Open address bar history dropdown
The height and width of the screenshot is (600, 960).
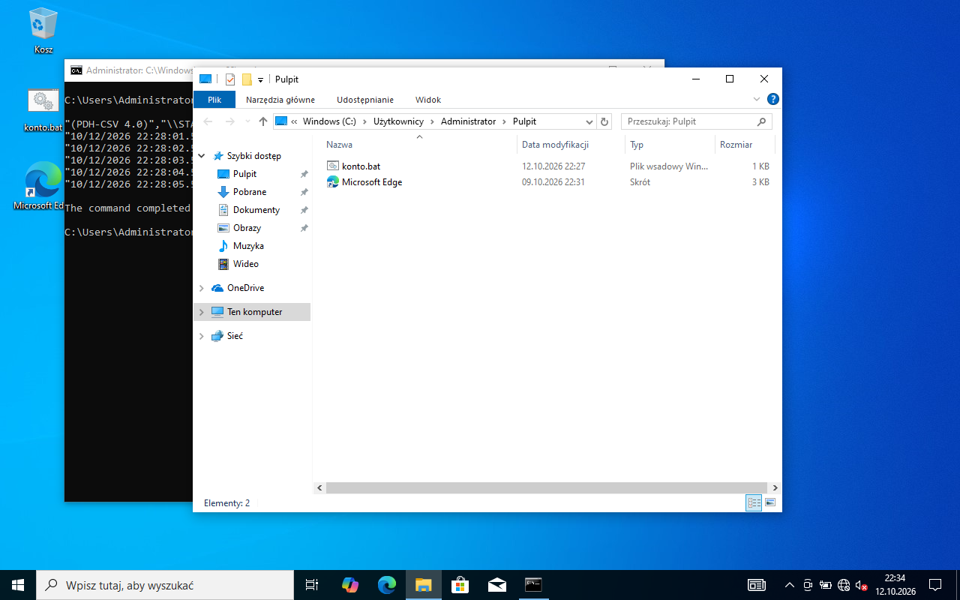pos(589,121)
